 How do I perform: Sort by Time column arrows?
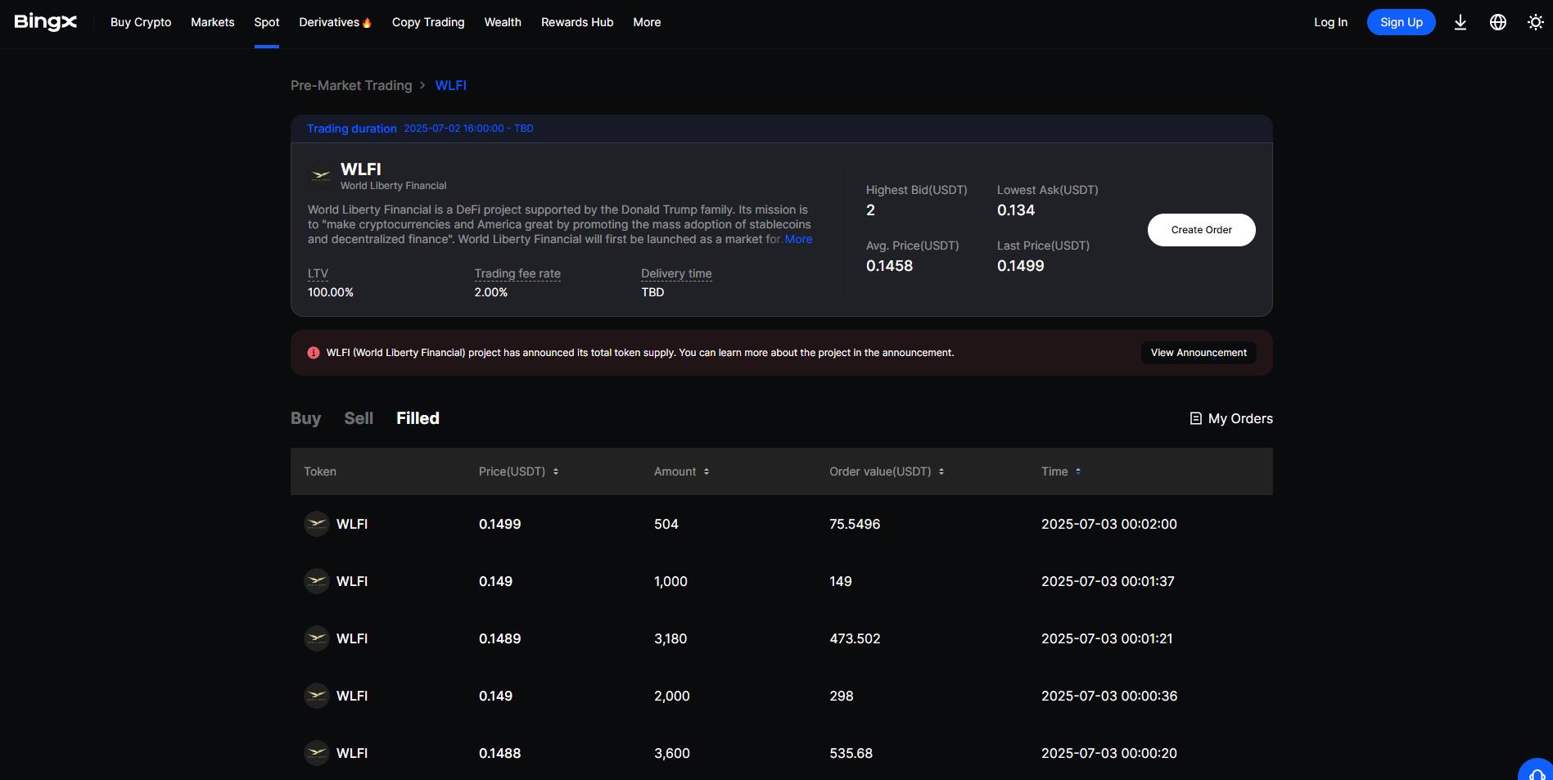(1078, 471)
